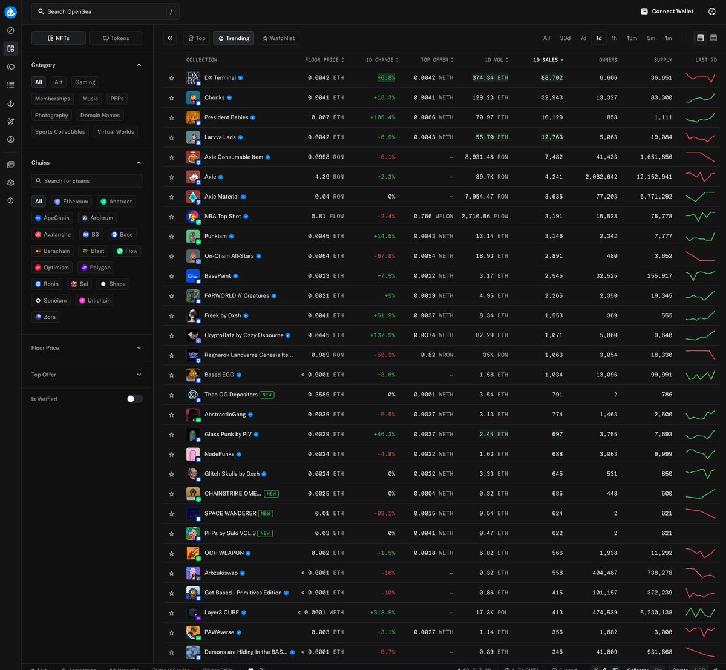Click the NBA Top Shot collection logo
The width and height of the screenshot is (726, 670).
pos(193,216)
